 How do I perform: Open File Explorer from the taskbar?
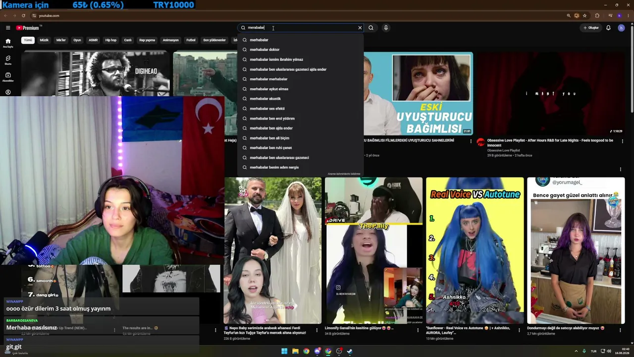coord(295,351)
